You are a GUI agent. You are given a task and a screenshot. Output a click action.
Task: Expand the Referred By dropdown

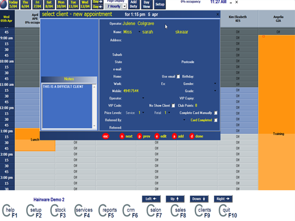[x=184, y=120]
